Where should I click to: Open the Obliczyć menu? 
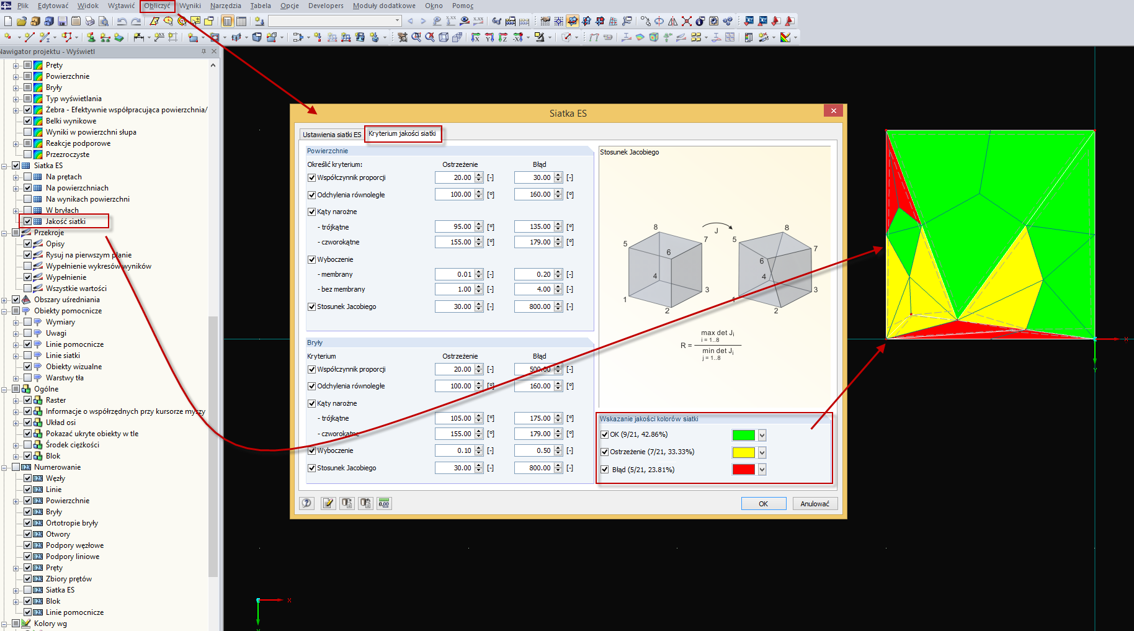157,6
